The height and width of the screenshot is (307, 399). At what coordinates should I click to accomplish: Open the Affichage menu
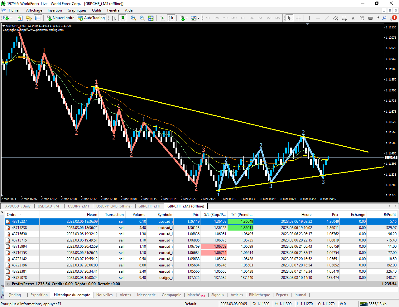pyautogui.click(x=34, y=10)
